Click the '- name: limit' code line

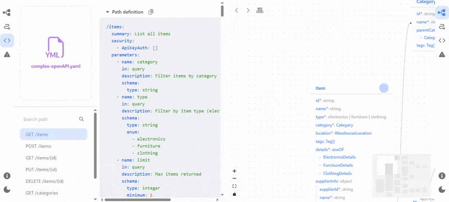coord(133,160)
